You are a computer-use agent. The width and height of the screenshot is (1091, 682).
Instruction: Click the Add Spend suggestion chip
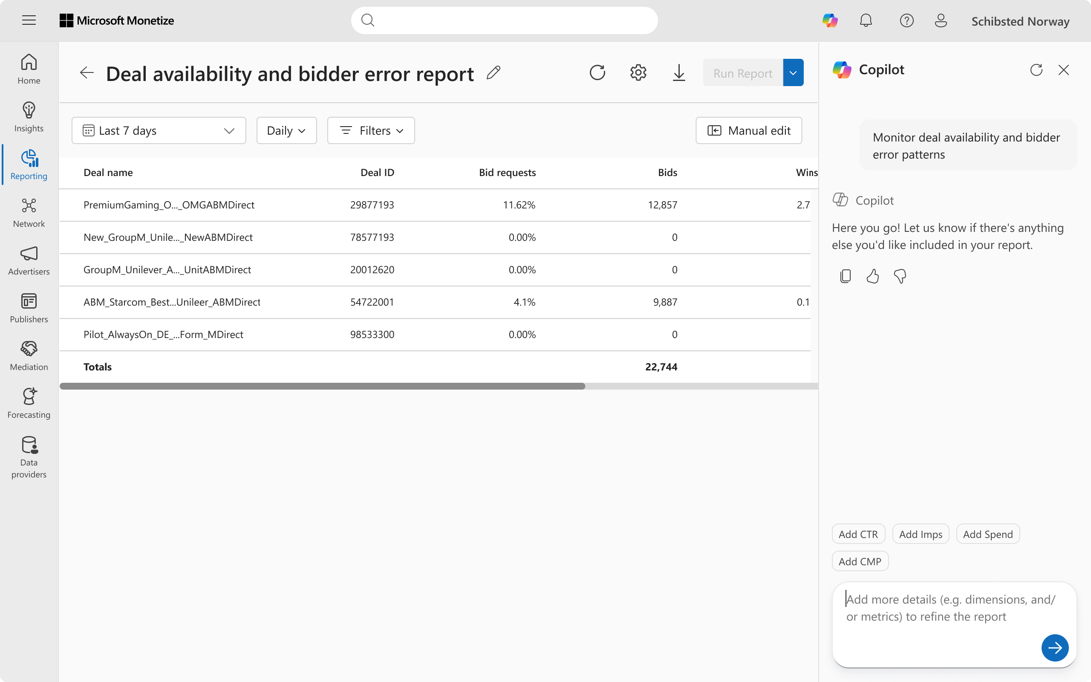[987, 535]
